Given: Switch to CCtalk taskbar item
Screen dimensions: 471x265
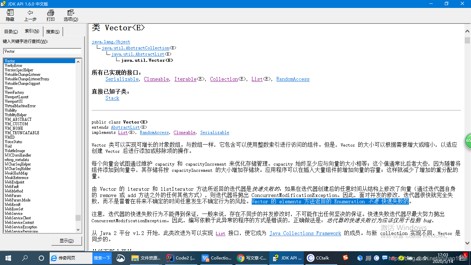Looking at the screenshot, I should point(321,258).
